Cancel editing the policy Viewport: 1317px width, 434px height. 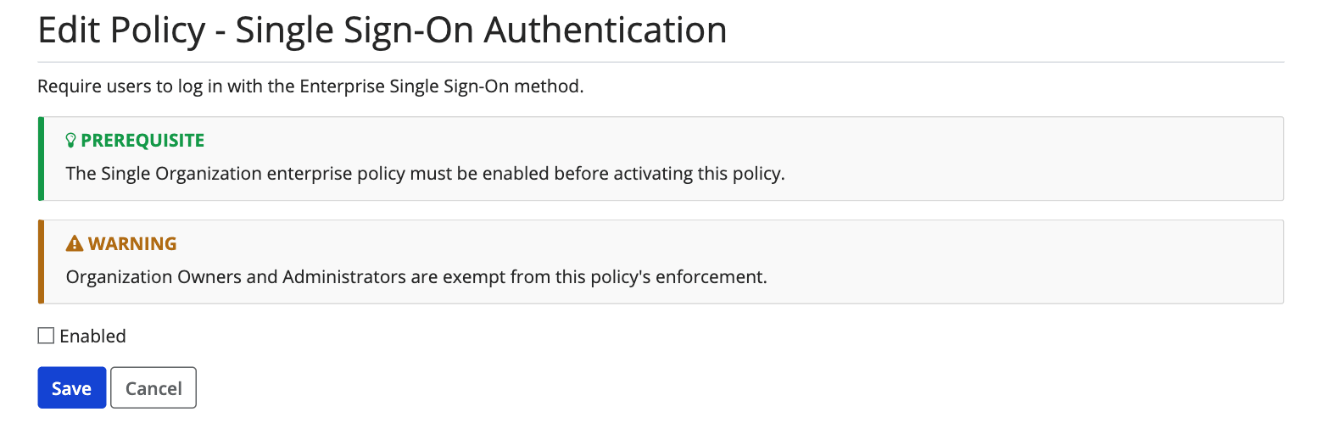tap(153, 387)
